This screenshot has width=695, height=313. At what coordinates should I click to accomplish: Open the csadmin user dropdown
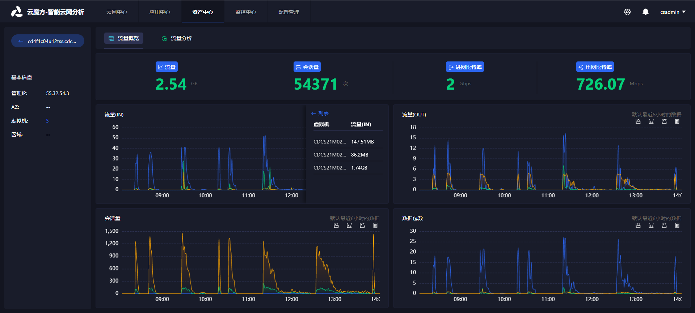point(673,12)
